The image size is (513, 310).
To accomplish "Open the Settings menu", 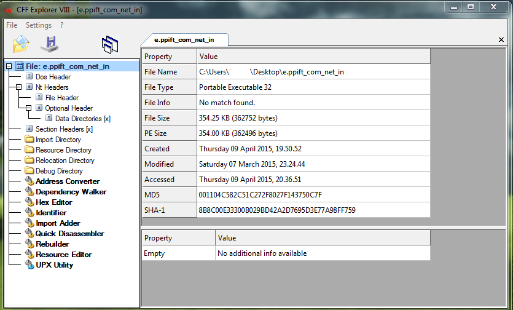I will [39, 25].
